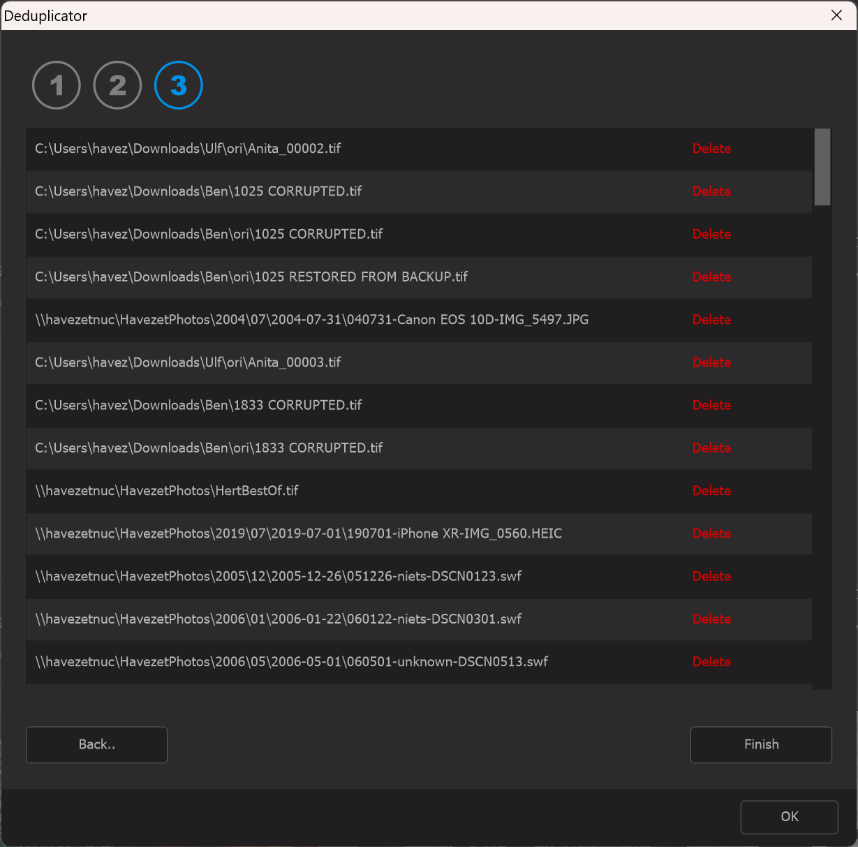The width and height of the screenshot is (858, 847).
Task: Go to wizard step 2 circle
Action: pyautogui.click(x=117, y=85)
